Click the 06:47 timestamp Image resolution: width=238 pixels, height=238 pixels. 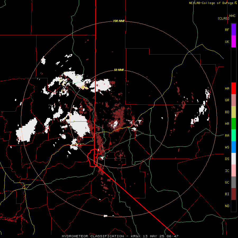[x=173, y=236]
